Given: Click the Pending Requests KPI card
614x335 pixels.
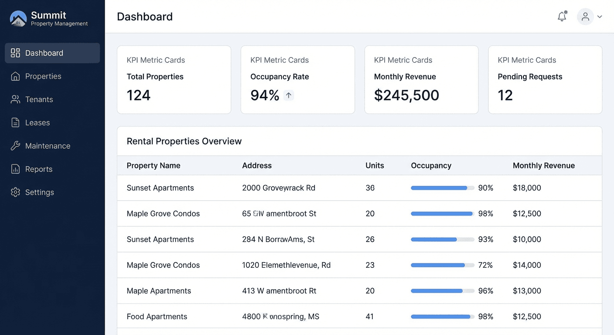Looking at the screenshot, I should 545,79.
